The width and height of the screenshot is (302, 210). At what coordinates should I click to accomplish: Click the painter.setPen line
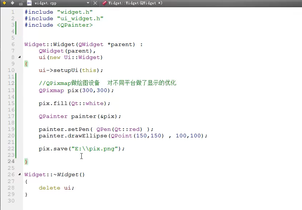point(96,129)
